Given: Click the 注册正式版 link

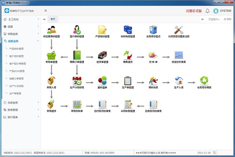Looking at the screenshot, I should [x=193, y=11].
